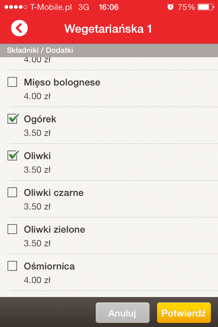Screen dimensions: 218x327
Task: Tap the Oliwki zielone label text
Action: tap(54, 229)
